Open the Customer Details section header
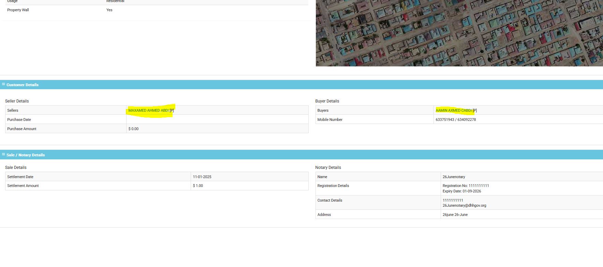603x267 pixels. 301,85
